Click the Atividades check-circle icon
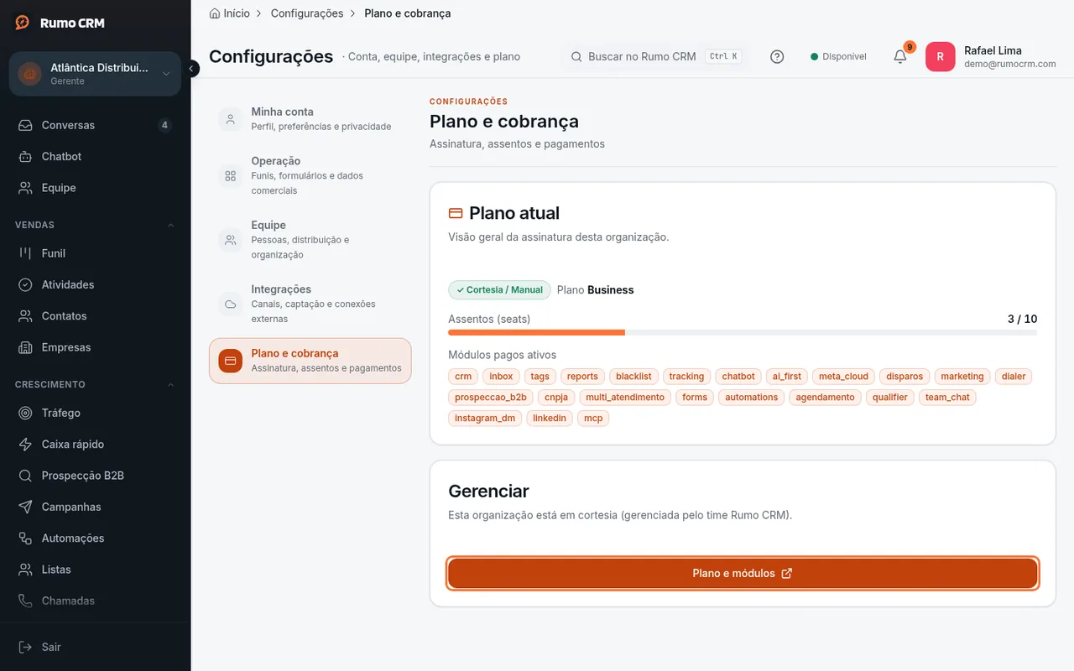The width and height of the screenshot is (1074, 671). click(26, 285)
